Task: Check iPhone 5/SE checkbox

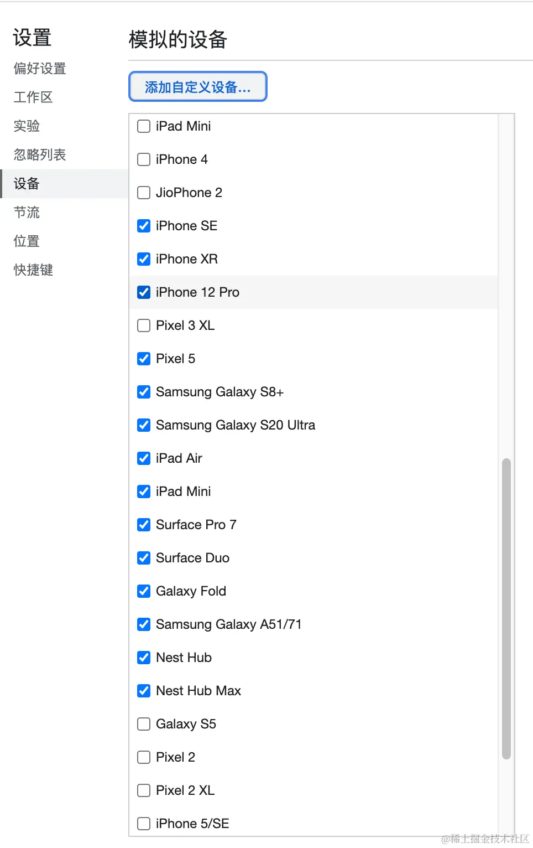Action: 144,824
